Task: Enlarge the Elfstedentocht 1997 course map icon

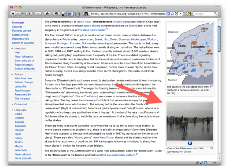Action: tap(211, 87)
